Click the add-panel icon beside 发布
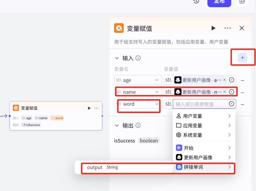Screen dimensions: 256x191 (x=242, y=2)
